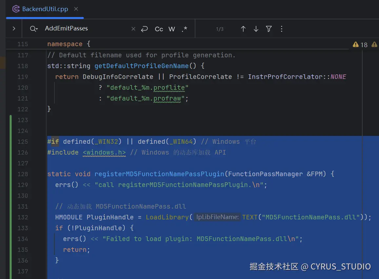
Task: Open search history magnifier dropdown
Action: click(x=34, y=29)
